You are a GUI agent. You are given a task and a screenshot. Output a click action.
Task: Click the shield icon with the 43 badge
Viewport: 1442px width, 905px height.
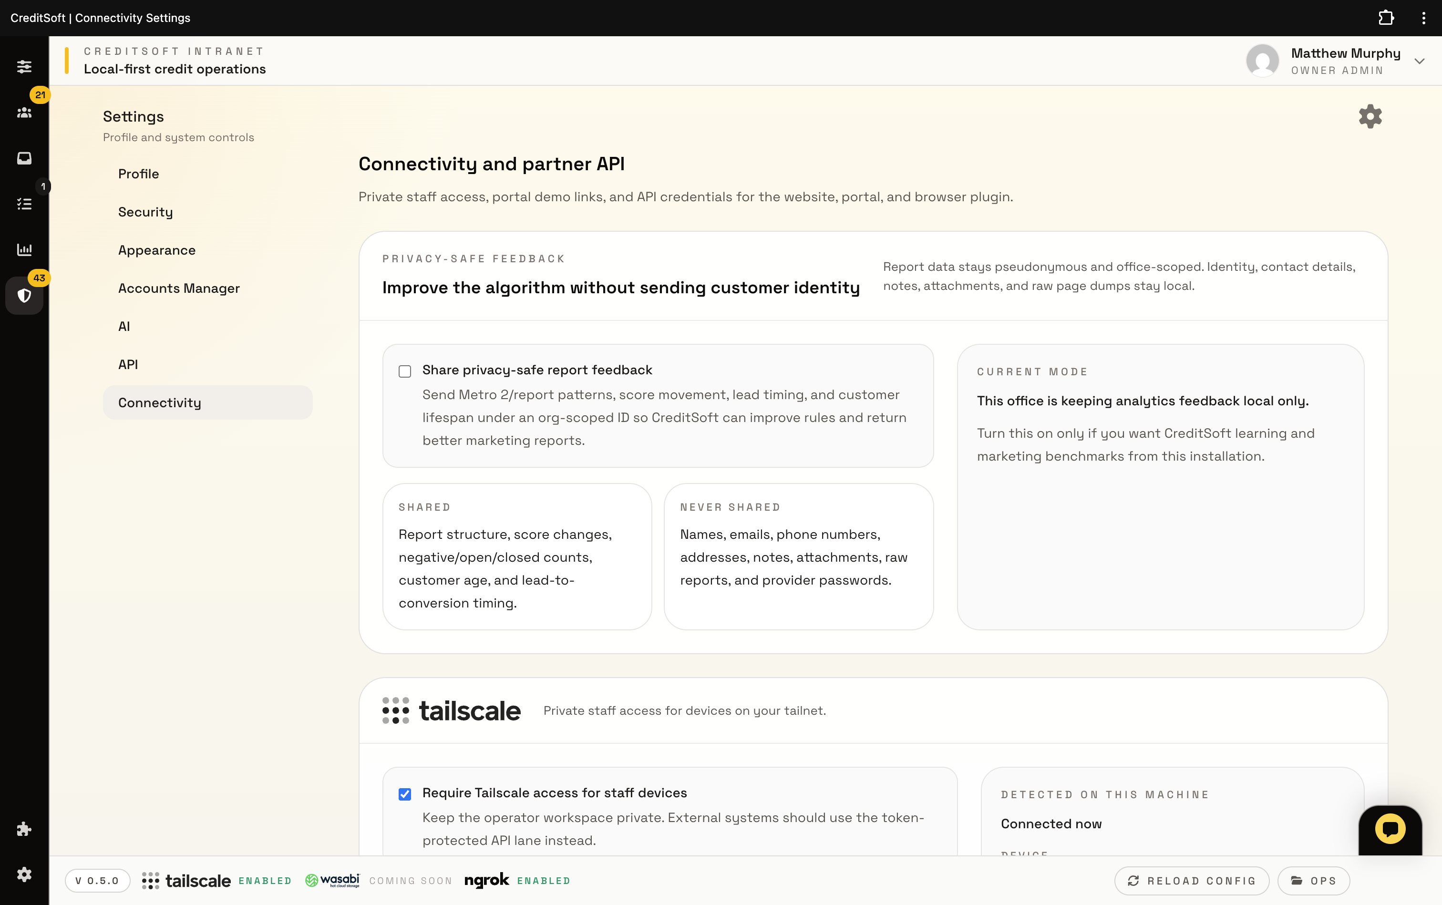click(x=24, y=295)
